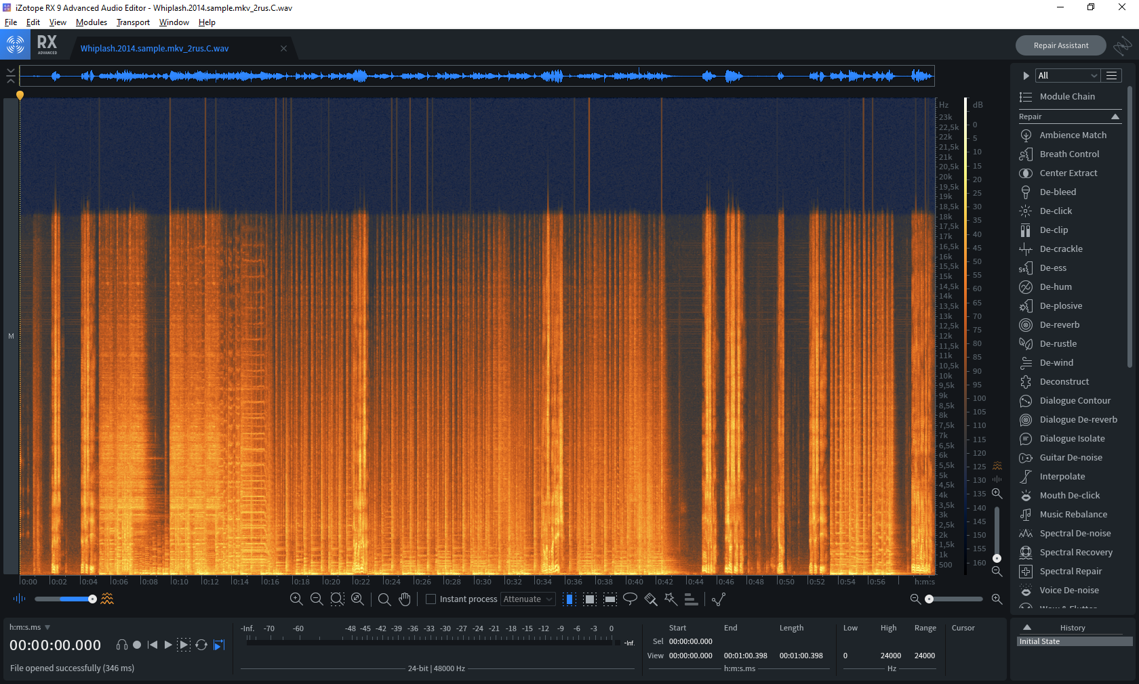Collapse the Repair section

point(1115,116)
